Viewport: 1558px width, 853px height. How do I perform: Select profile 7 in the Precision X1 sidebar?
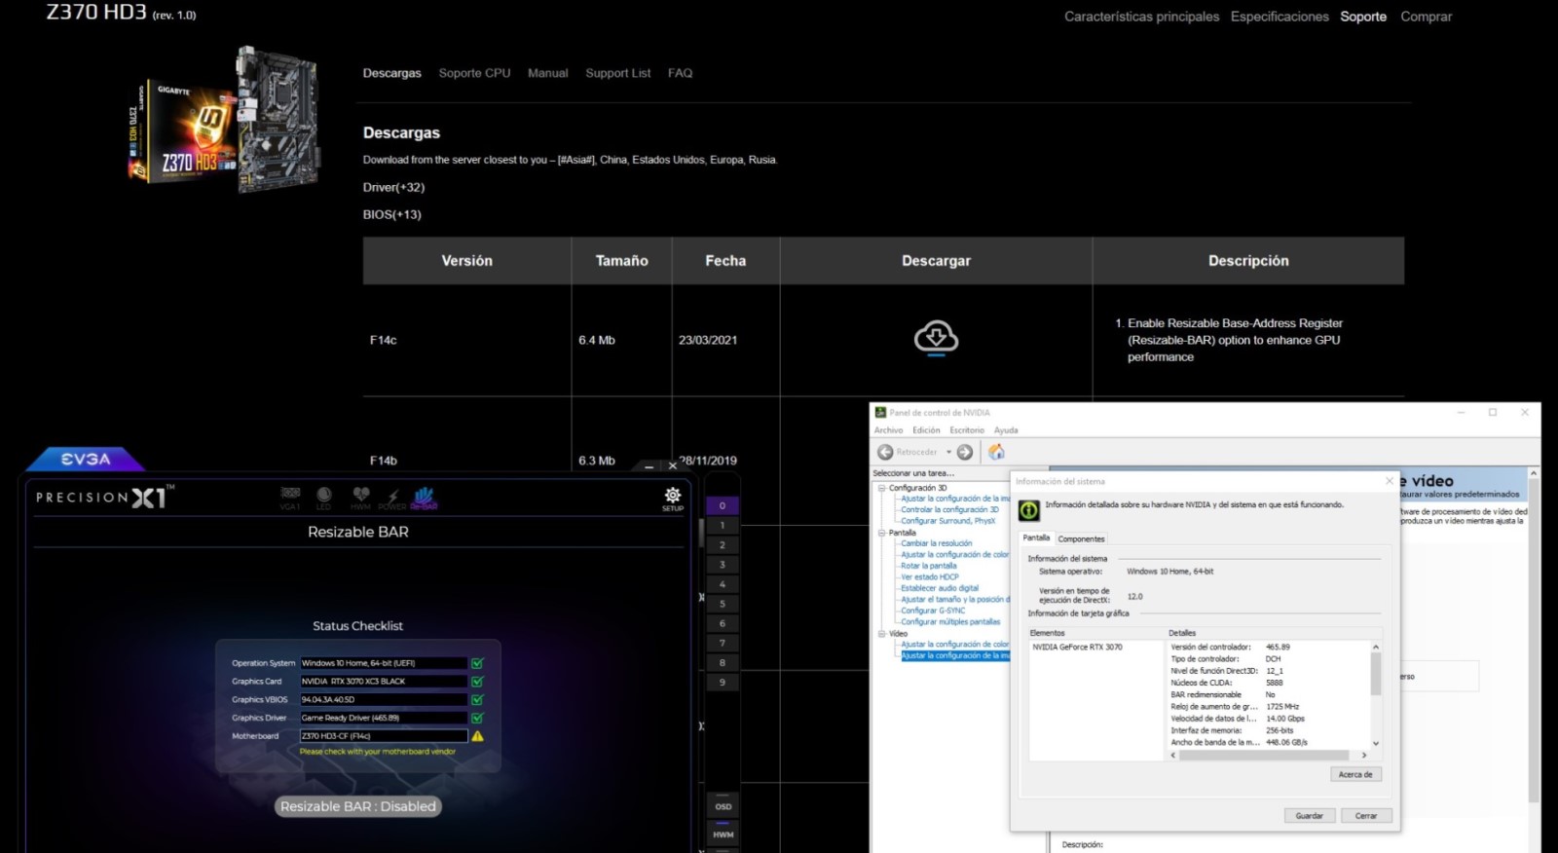[722, 643]
